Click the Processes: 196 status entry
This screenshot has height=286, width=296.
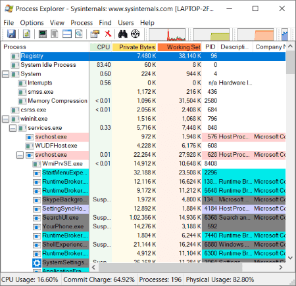[160, 279]
